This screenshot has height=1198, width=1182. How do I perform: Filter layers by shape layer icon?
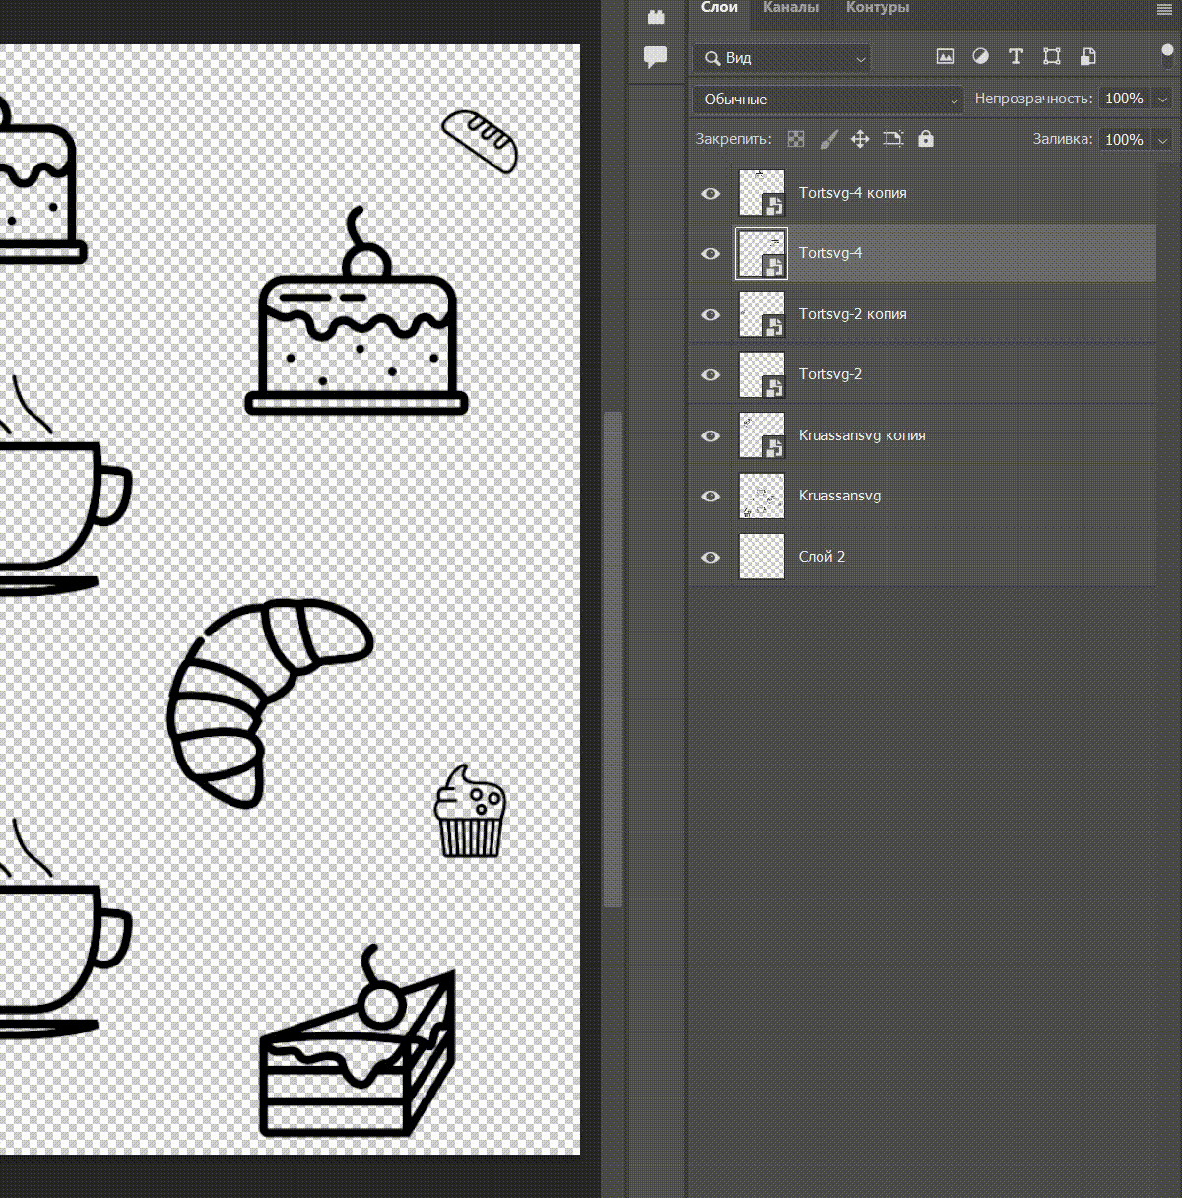[x=1052, y=57]
